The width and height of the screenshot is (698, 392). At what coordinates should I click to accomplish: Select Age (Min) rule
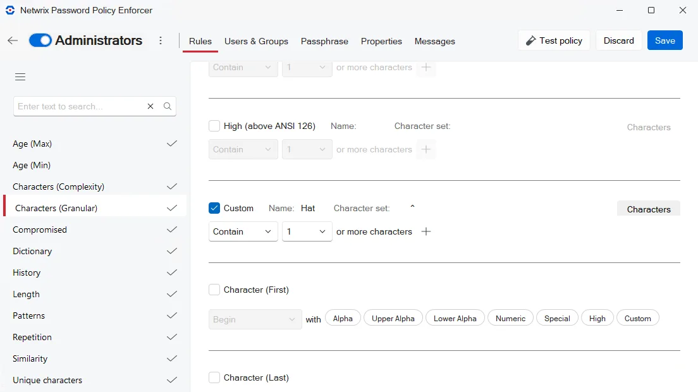pyautogui.click(x=95, y=165)
